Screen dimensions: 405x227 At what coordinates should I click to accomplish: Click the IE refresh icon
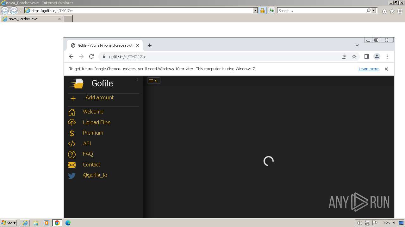pos(271,10)
